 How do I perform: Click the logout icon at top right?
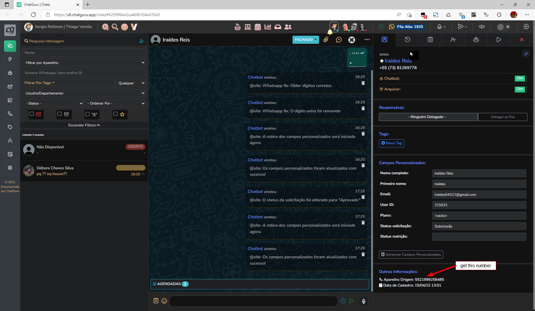(x=526, y=26)
